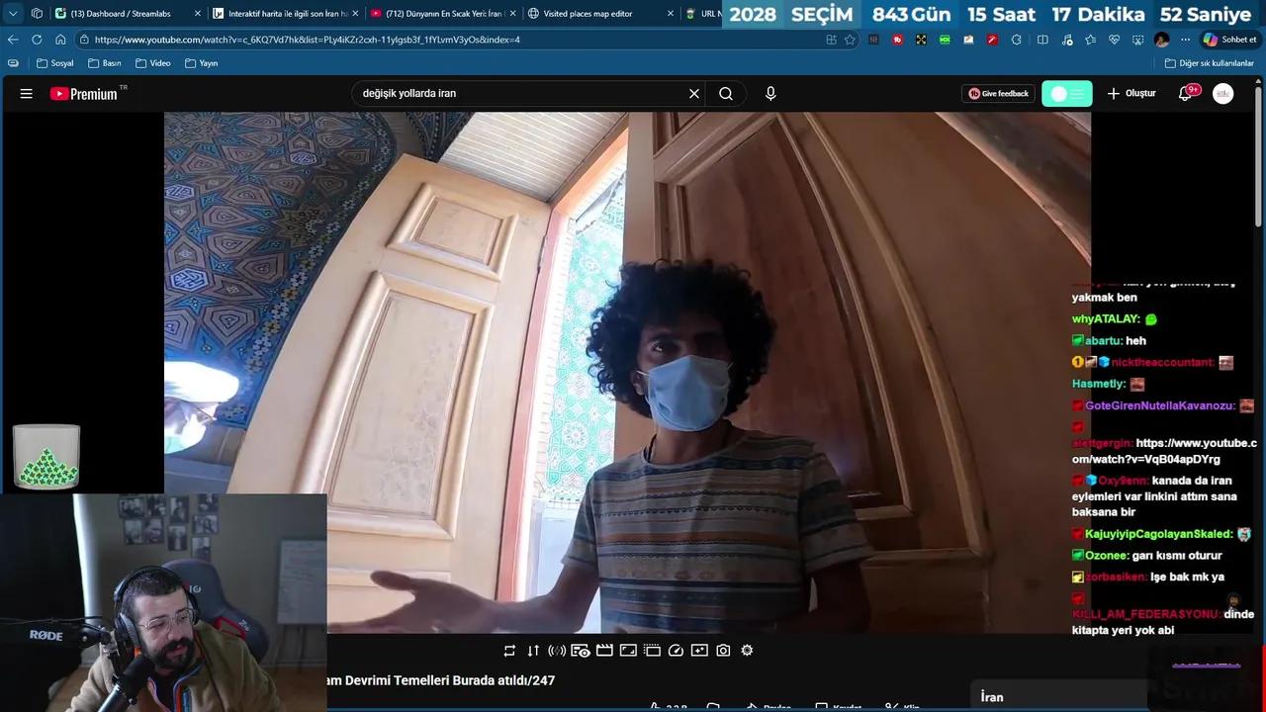
Task: Open the Basın bookmarks folder
Action: (x=104, y=63)
